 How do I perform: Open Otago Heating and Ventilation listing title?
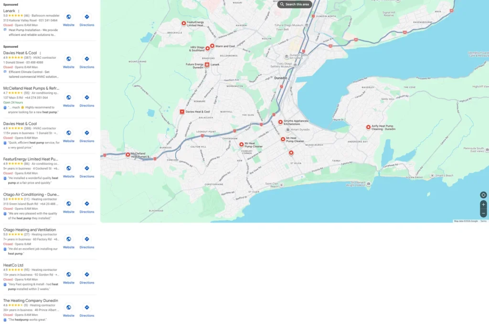click(30, 230)
